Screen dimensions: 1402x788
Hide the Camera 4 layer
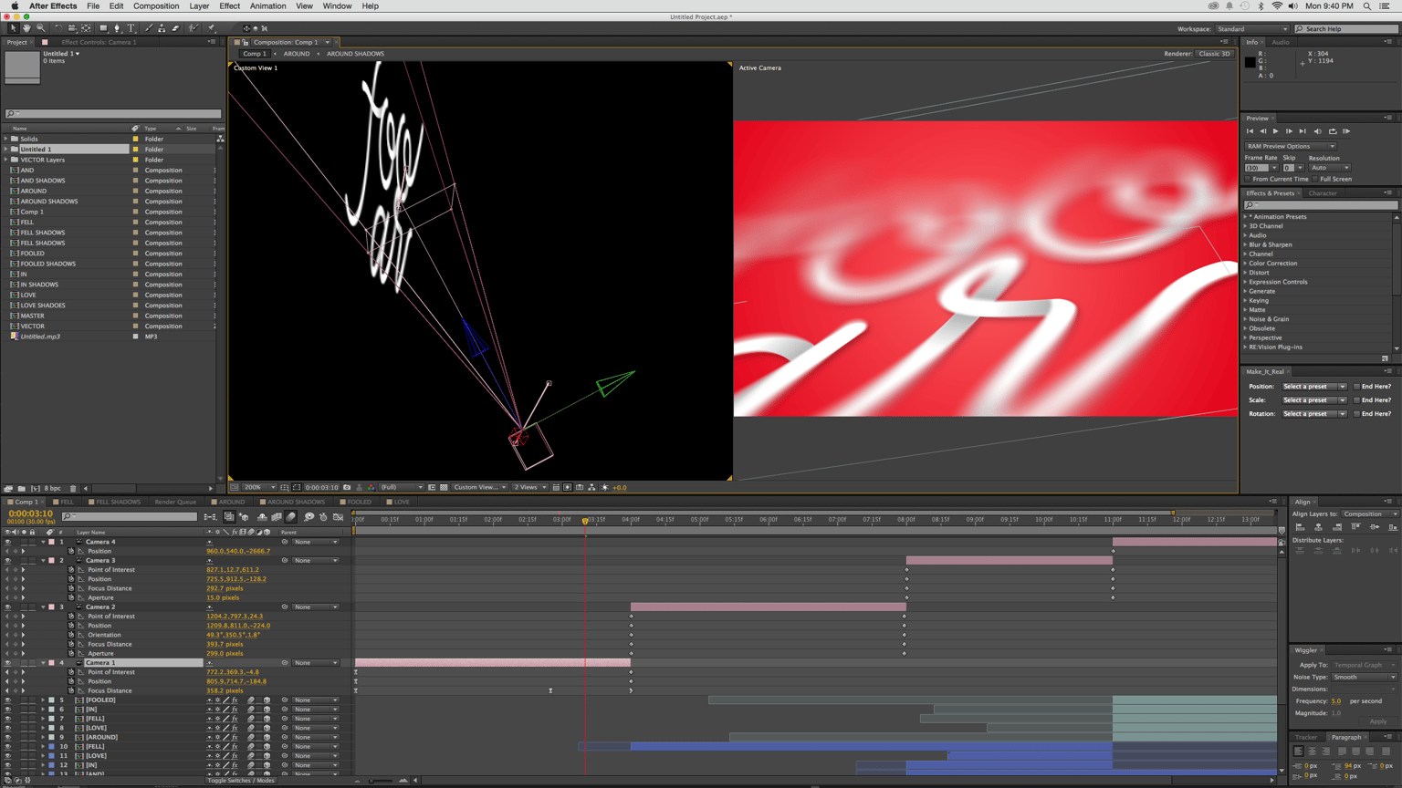click(7, 542)
